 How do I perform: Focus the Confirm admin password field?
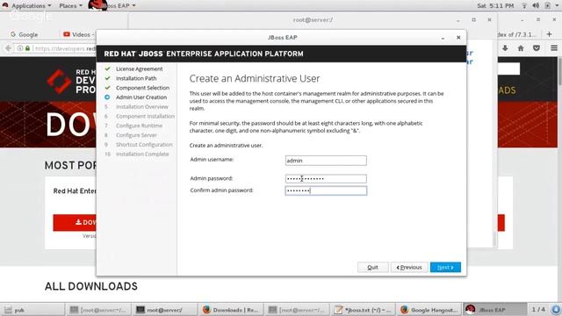pyautogui.click(x=326, y=190)
